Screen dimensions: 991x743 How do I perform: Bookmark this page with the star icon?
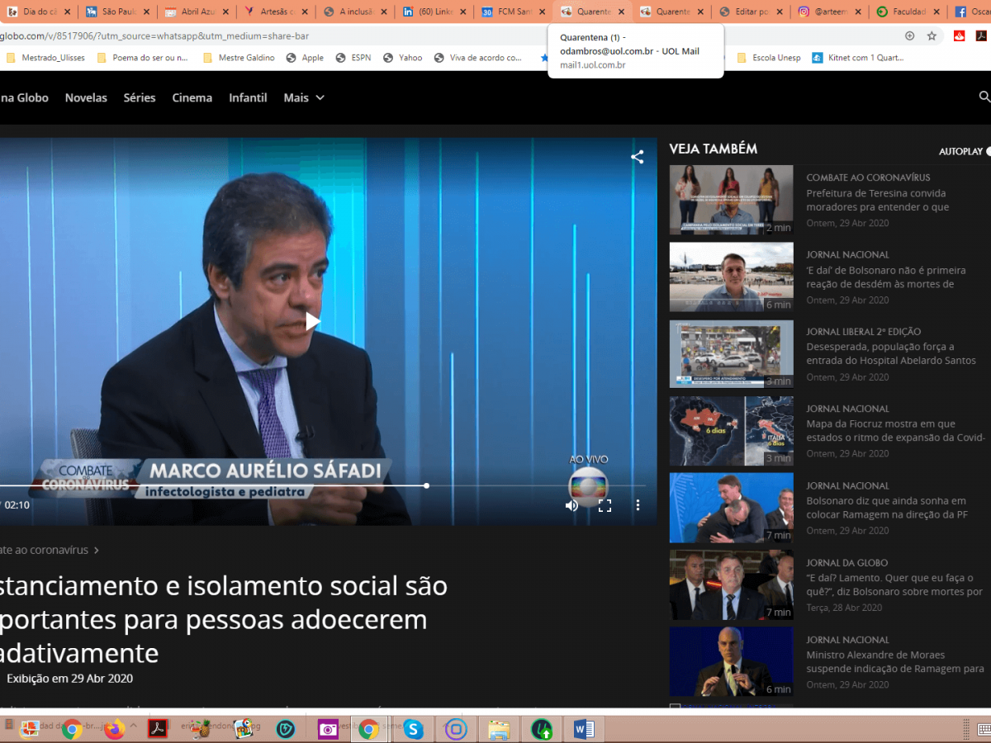click(x=932, y=35)
